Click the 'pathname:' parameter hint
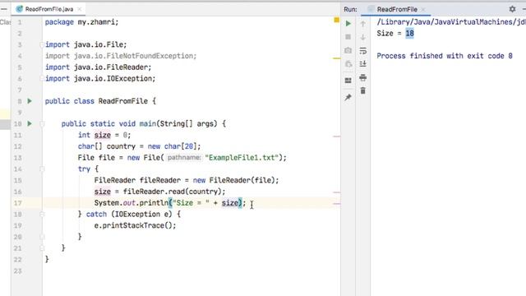 coord(184,157)
